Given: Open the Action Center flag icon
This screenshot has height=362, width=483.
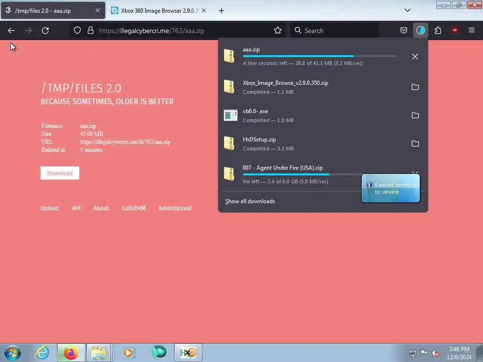Looking at the screenshot, I should [x=424, y=353].
